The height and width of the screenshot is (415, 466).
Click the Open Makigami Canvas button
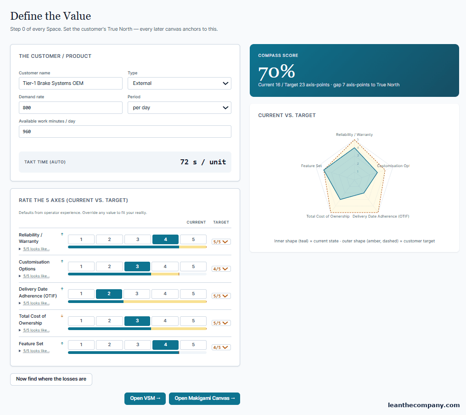coord(204,398)
